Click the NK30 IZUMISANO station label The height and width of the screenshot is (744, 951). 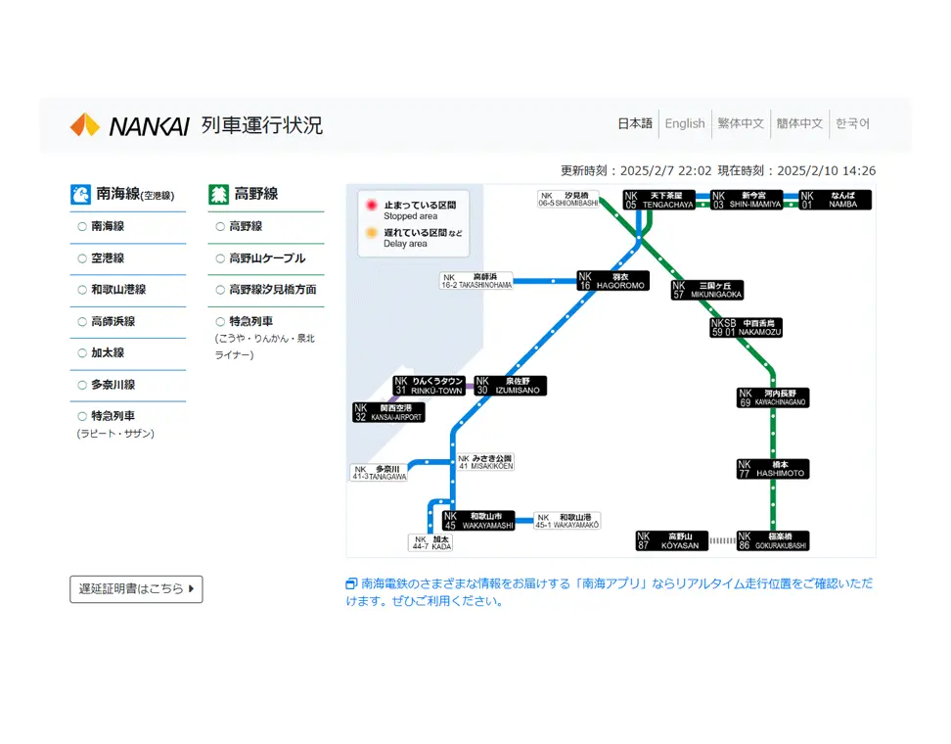click(511, 386)
